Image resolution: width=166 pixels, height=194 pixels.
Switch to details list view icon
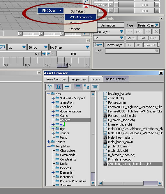coord(95,87)
